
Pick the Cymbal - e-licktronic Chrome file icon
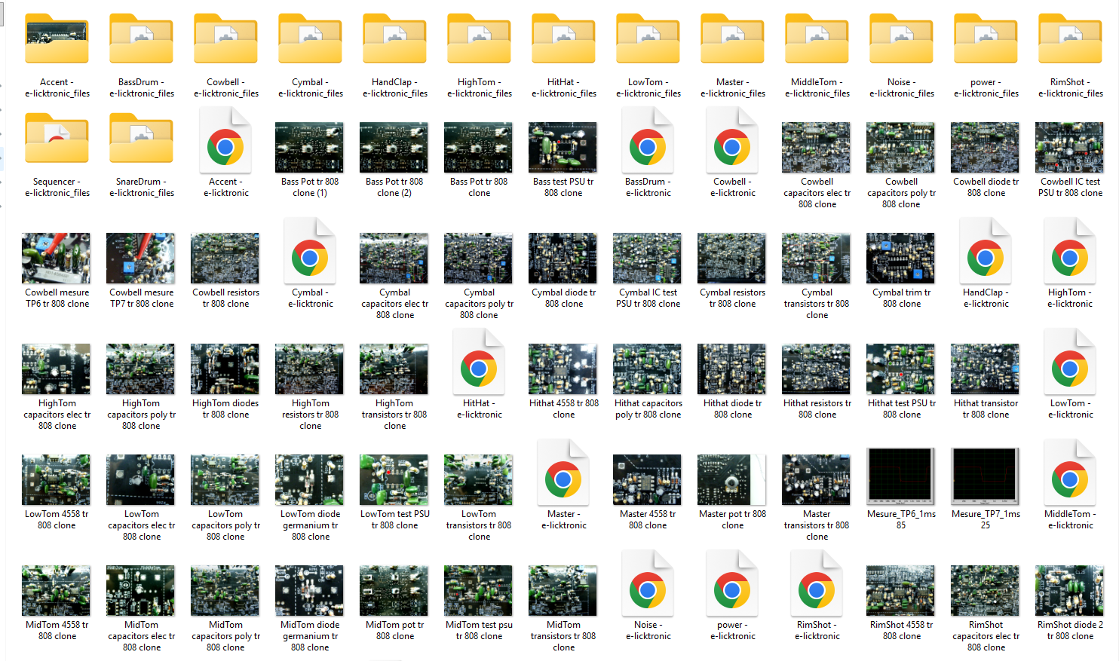[310, 251]
